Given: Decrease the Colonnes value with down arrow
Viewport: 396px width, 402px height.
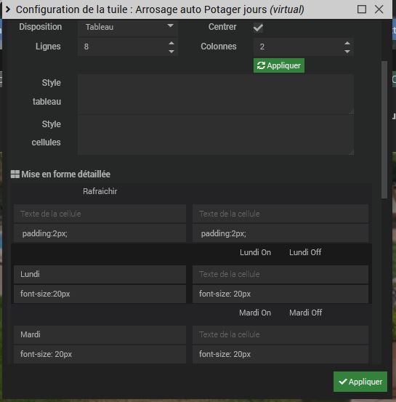Looking at the screenshot, I should 347,52.
